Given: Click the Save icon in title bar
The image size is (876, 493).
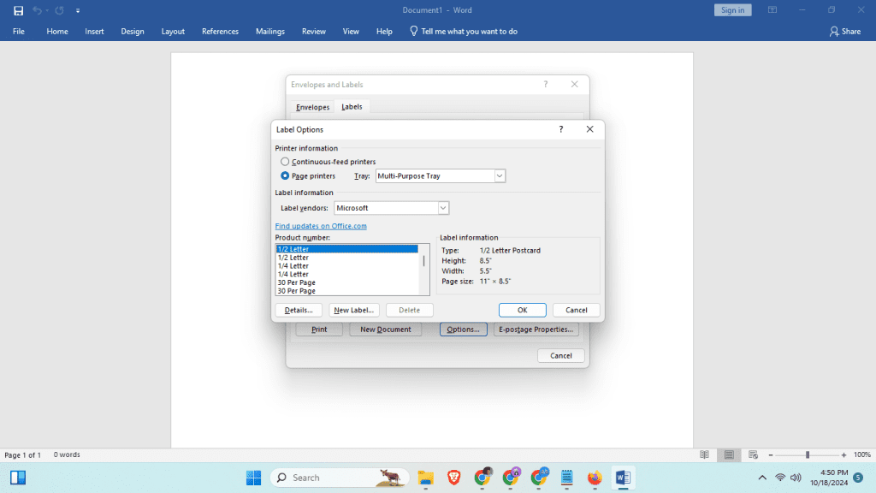Looking at the screenshot, I should point(18,10).
